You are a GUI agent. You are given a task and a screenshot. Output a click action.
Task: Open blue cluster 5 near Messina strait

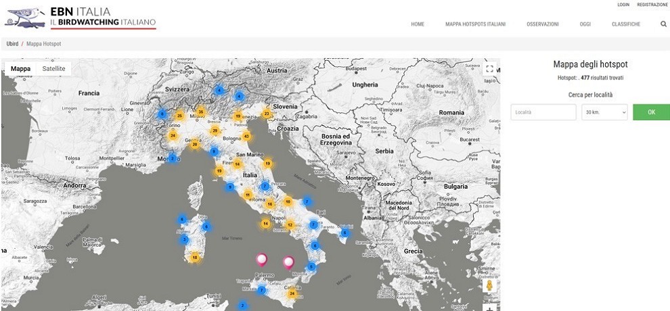click(311, 267)
